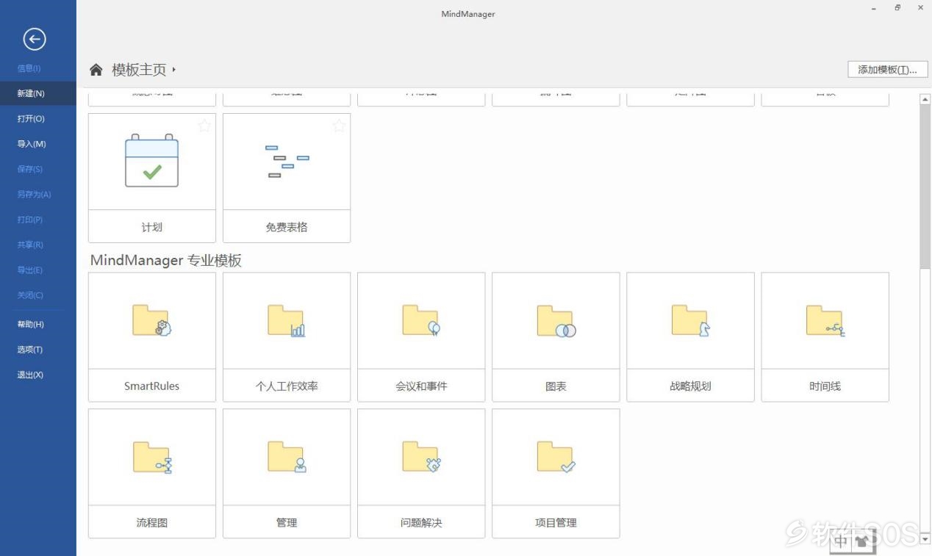Viewport: 932px width, 556px height.
Task: Open the 项目管理 folder icon
Action: (556, 457)
